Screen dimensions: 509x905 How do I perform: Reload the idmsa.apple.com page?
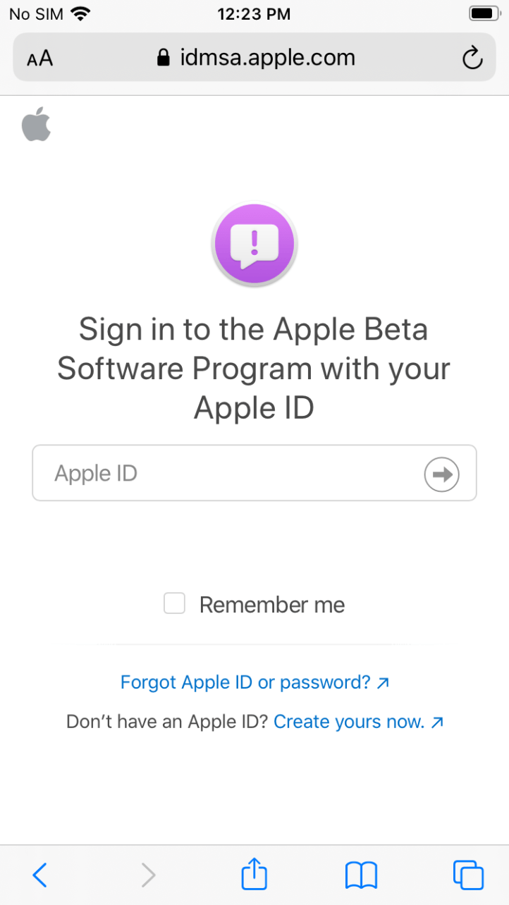471,58
